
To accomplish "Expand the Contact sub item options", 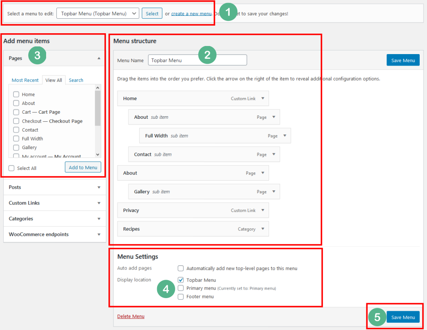I will tap(274, 154).
